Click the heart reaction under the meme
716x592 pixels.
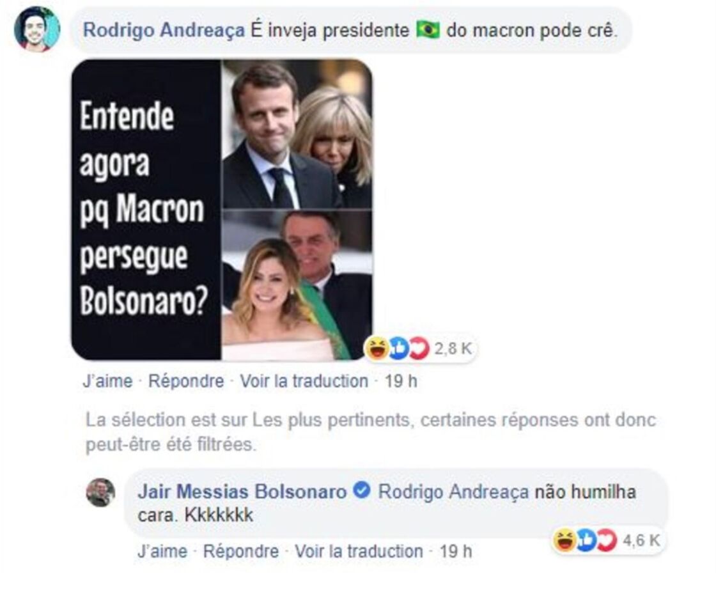419,349
